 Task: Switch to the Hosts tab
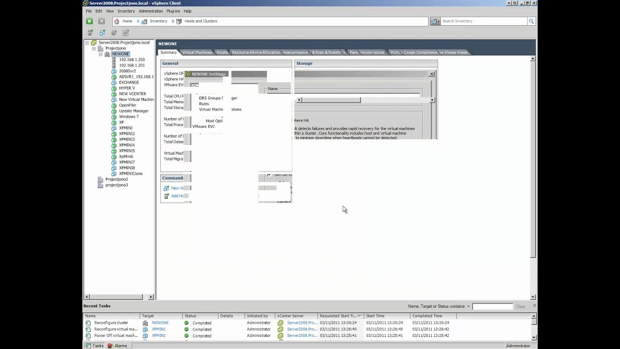pyautogui.click(x=222, y=52)
